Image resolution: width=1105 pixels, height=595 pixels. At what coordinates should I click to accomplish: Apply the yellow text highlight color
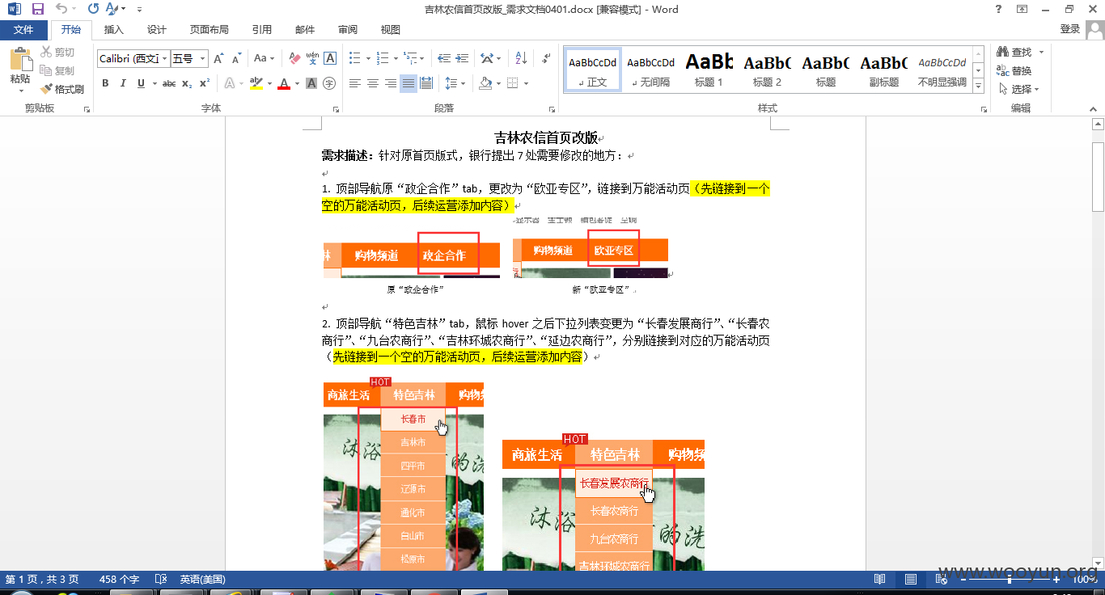tap(256, 83)
